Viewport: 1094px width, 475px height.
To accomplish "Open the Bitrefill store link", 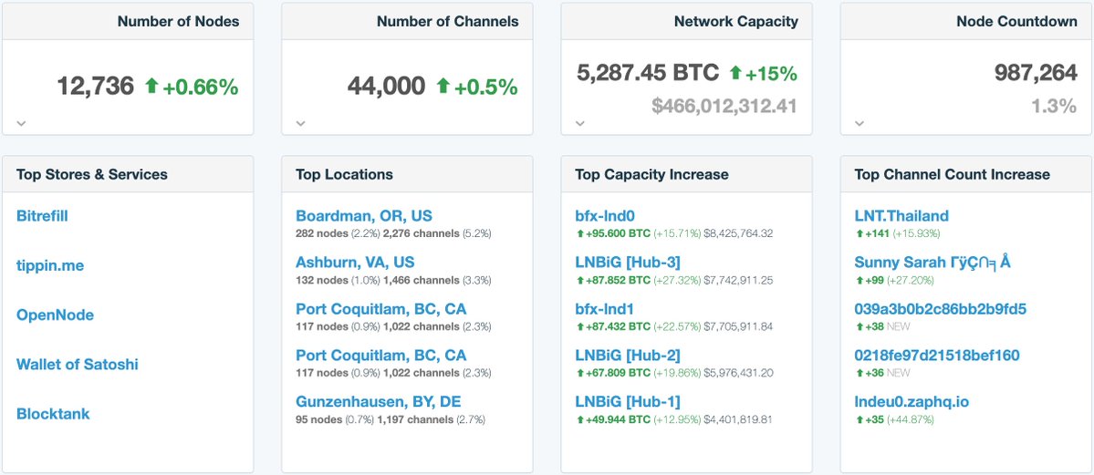I will coord(42,216).
